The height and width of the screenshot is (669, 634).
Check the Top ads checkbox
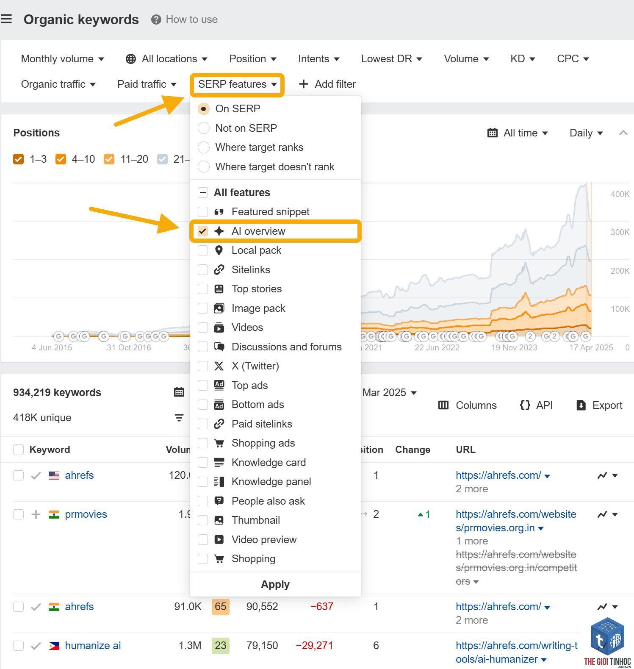(x=203, y=386)
